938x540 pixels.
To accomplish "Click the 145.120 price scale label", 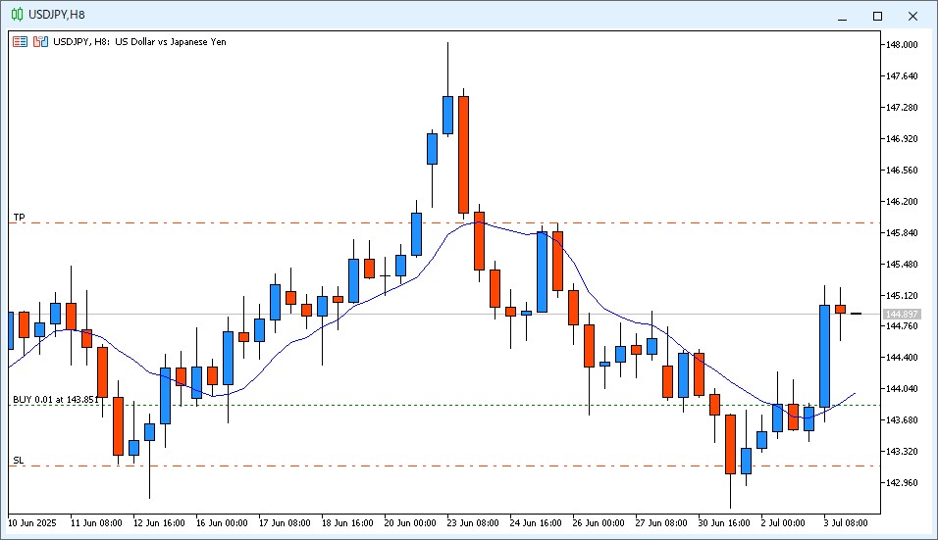I will coord(902,296).
